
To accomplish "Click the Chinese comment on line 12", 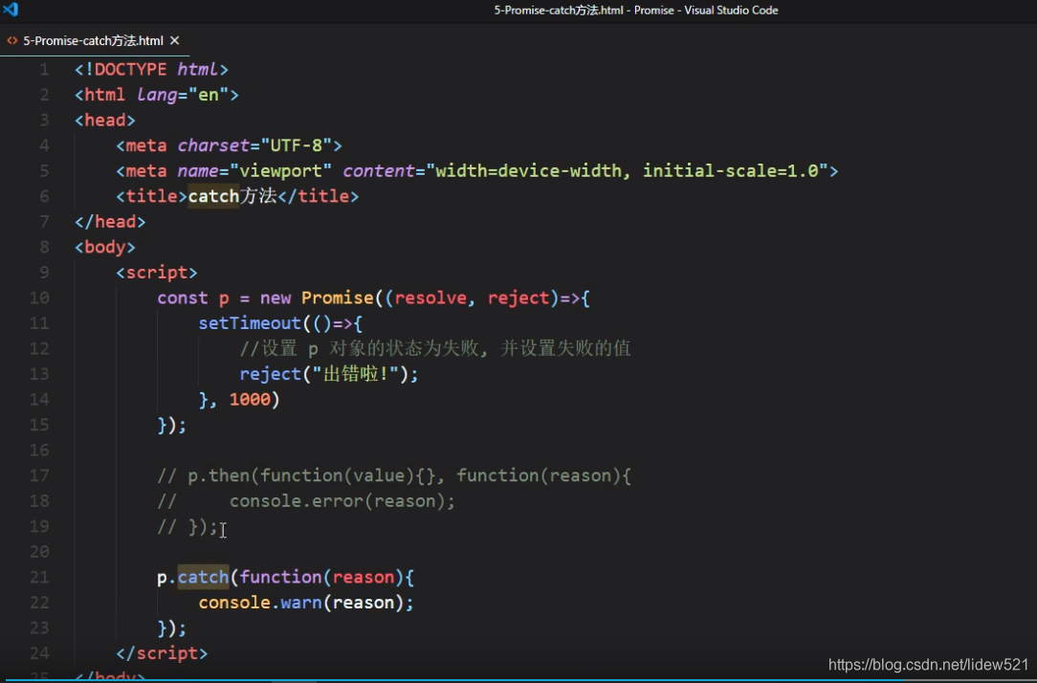I will tap(435, 348).
